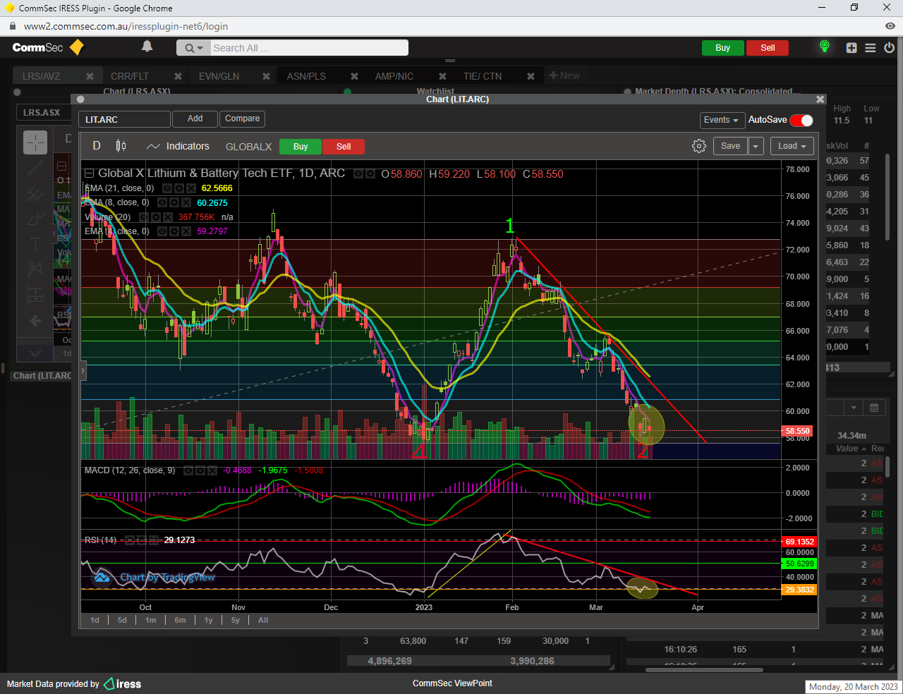Click the add widget plus icon
Image resolution: width=903 pixels, height=694 pixels.
pos(852,48)
